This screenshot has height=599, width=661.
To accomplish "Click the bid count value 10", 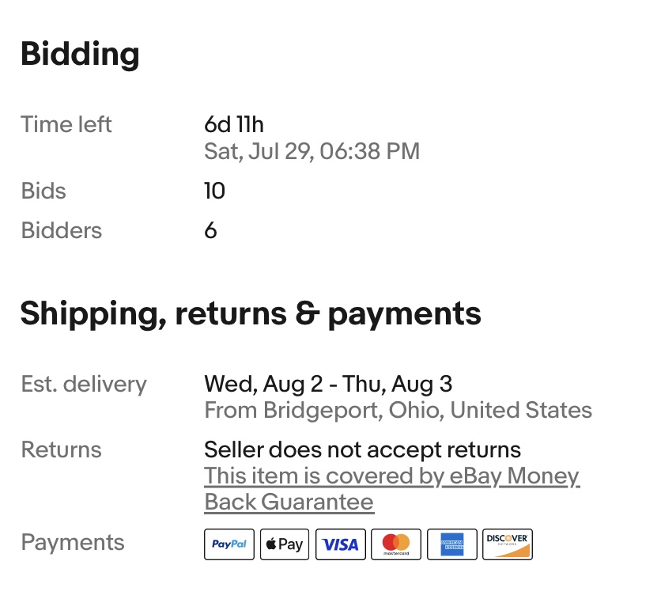I will click(x=214, y=191).
